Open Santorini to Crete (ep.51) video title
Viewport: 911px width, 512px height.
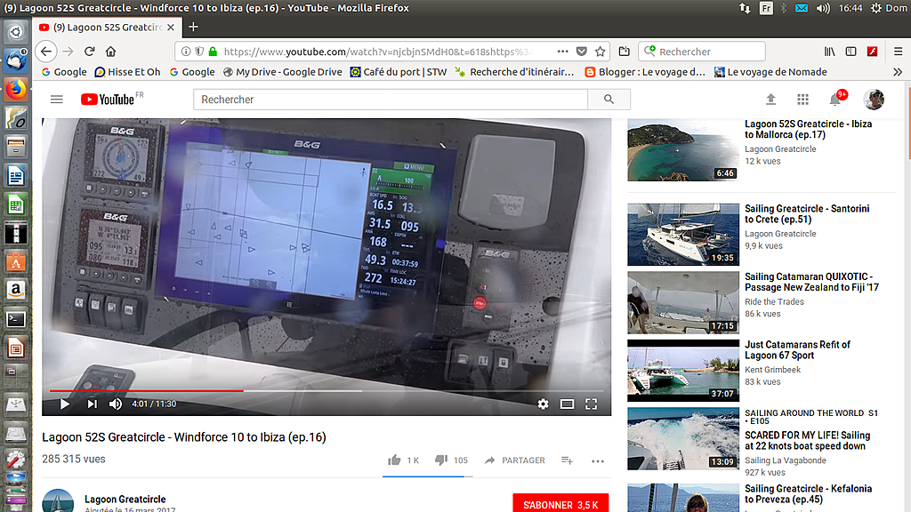coord(807,213)
